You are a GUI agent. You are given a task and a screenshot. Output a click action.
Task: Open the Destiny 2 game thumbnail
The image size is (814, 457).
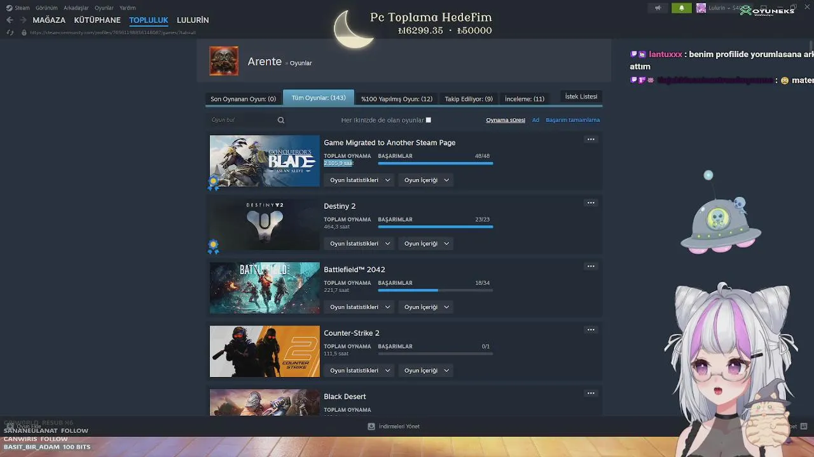coord(265,224)
